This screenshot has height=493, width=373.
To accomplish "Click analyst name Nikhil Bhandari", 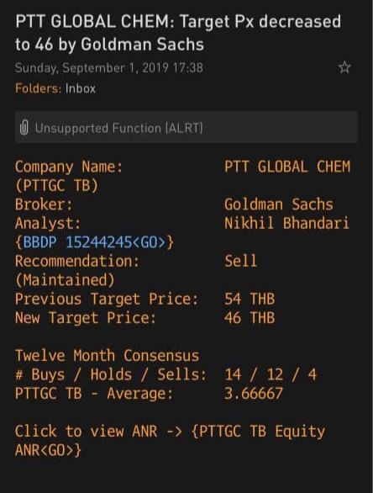I will [x=286, y=223].
